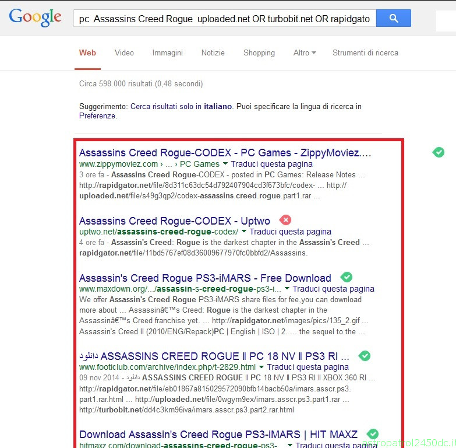Open Strumenti di ricerca options
This screenshot has height=448, width=456.
point(365,52)
